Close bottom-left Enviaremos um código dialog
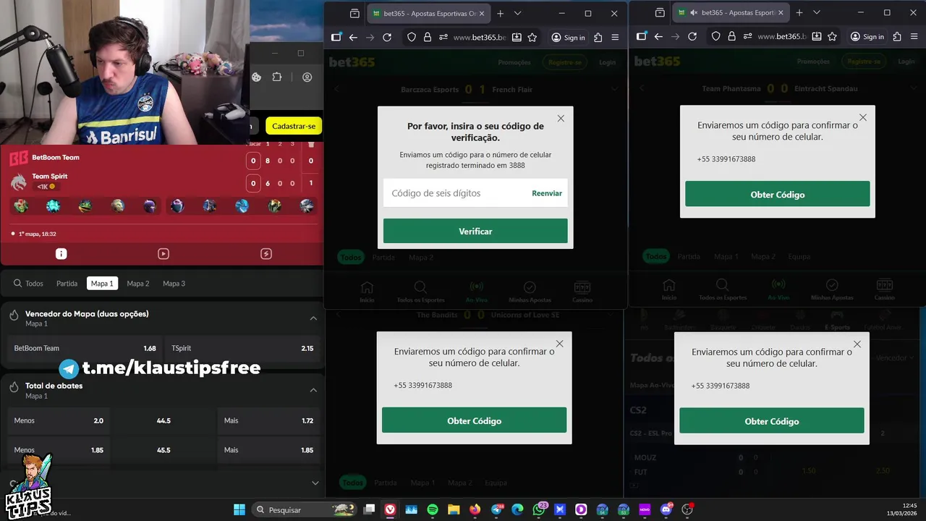Screen dimensions: 926x521 pos(559,344)
